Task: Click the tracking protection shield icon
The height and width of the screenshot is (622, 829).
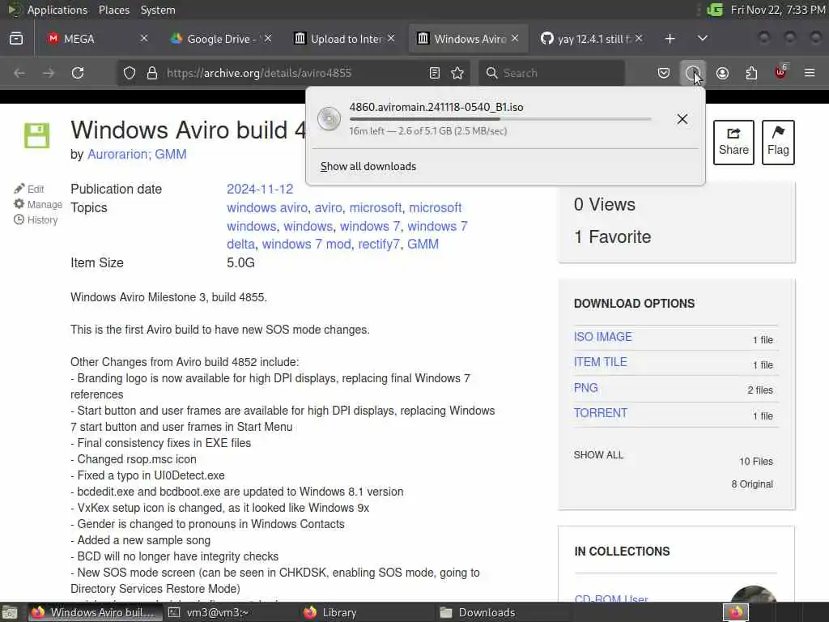Action: (x=130, y=73)
